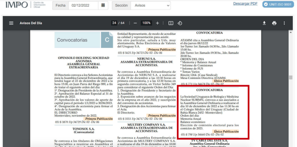
Task: Click the total page count 64
Action: pos(123,23)
